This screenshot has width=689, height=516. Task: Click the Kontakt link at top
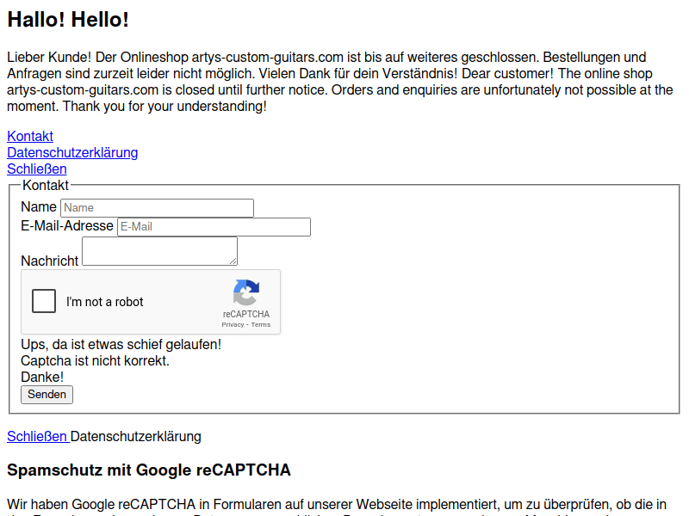coord(30,136)
